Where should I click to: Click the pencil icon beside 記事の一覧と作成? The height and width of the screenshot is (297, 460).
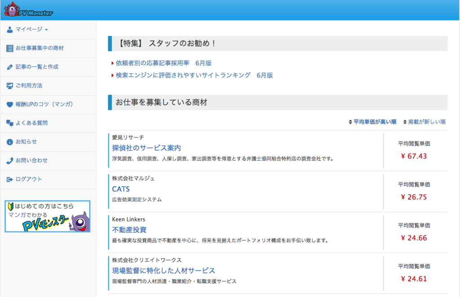[10, 67]
